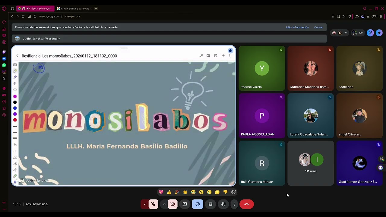Open the browser extensions puzzle icon

click(357, 16)
